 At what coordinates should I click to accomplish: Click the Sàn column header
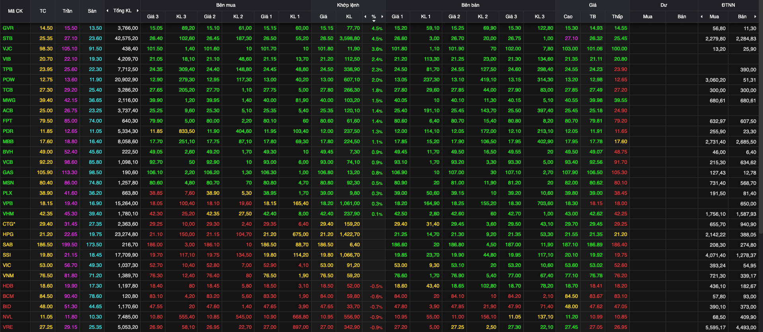[x=92, y=11]
